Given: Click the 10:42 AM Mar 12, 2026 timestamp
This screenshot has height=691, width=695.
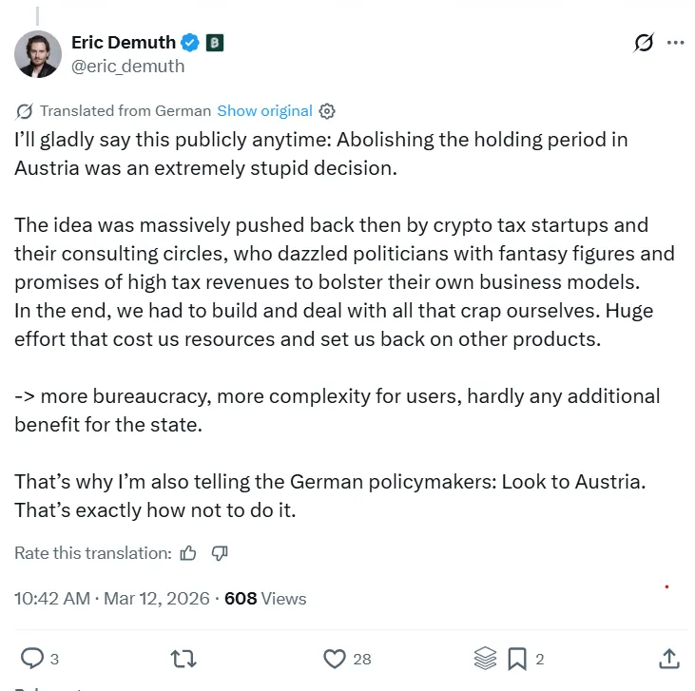Looking at the screenshot, I should coord(111,599).
